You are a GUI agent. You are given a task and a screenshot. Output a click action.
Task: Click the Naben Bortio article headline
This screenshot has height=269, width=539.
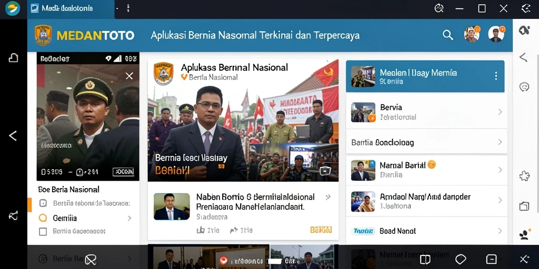pos(255,202)
